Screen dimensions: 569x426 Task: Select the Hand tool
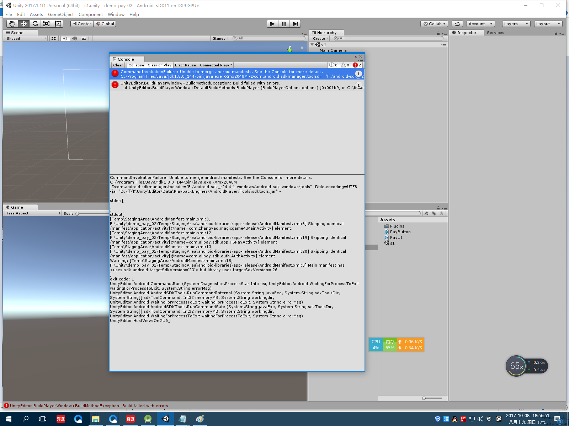12,24
